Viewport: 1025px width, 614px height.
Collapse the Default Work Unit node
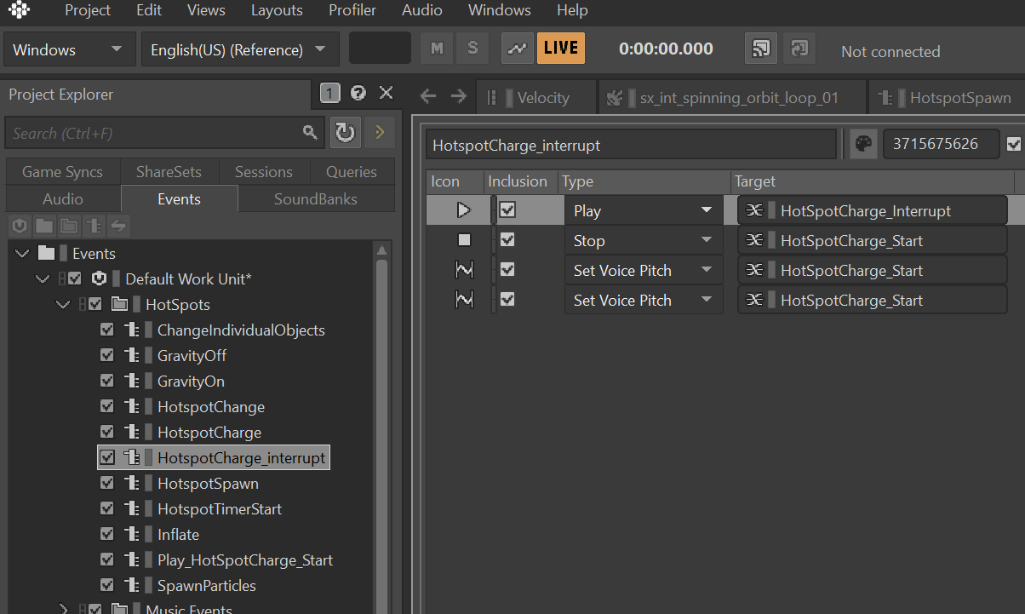[42, 278]
